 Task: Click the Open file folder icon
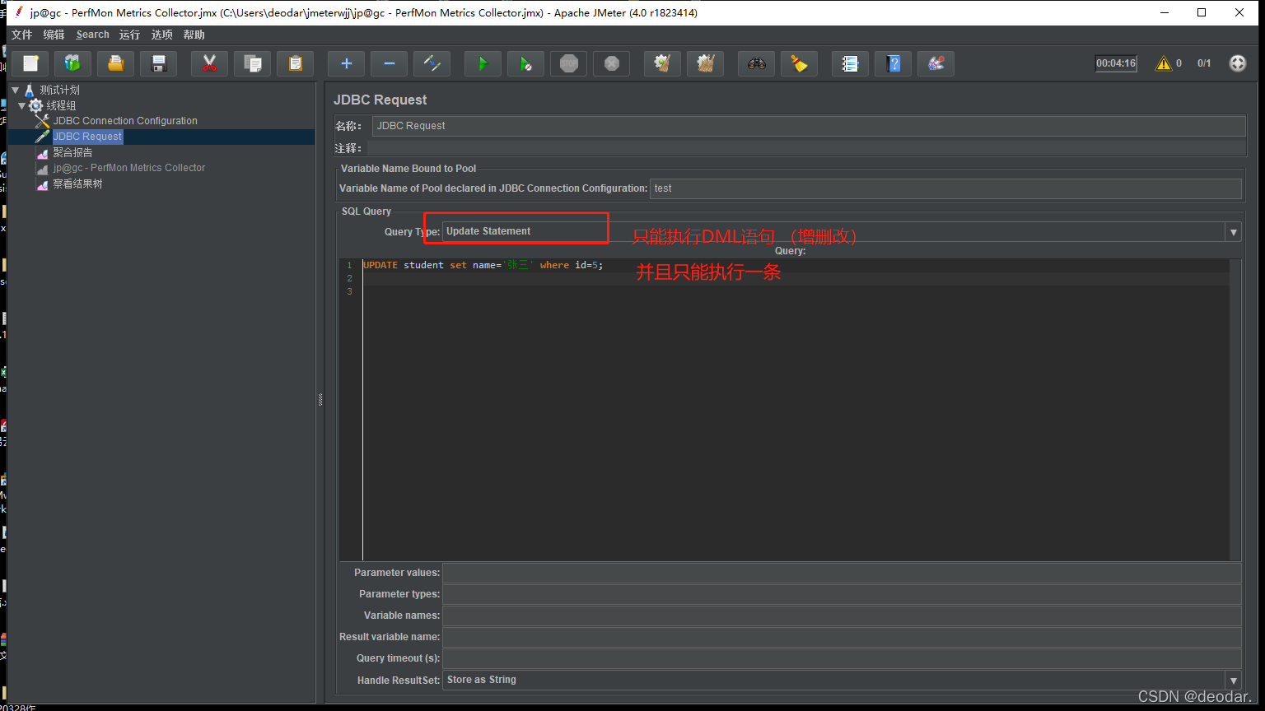click(116, 63)
